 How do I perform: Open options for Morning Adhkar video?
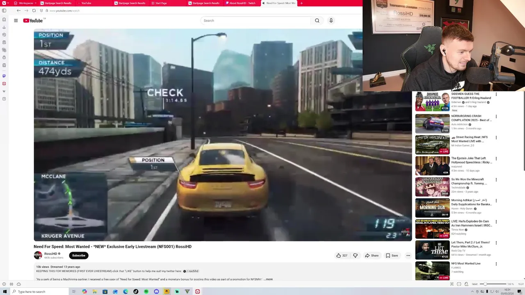click(x=496, y=201)
